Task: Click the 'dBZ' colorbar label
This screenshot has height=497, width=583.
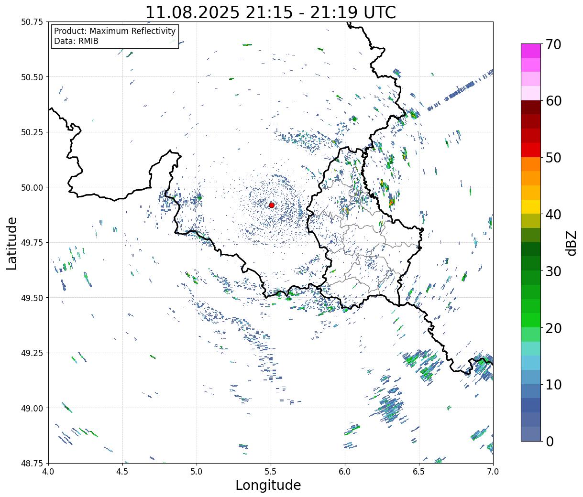Action: point(571,243)
